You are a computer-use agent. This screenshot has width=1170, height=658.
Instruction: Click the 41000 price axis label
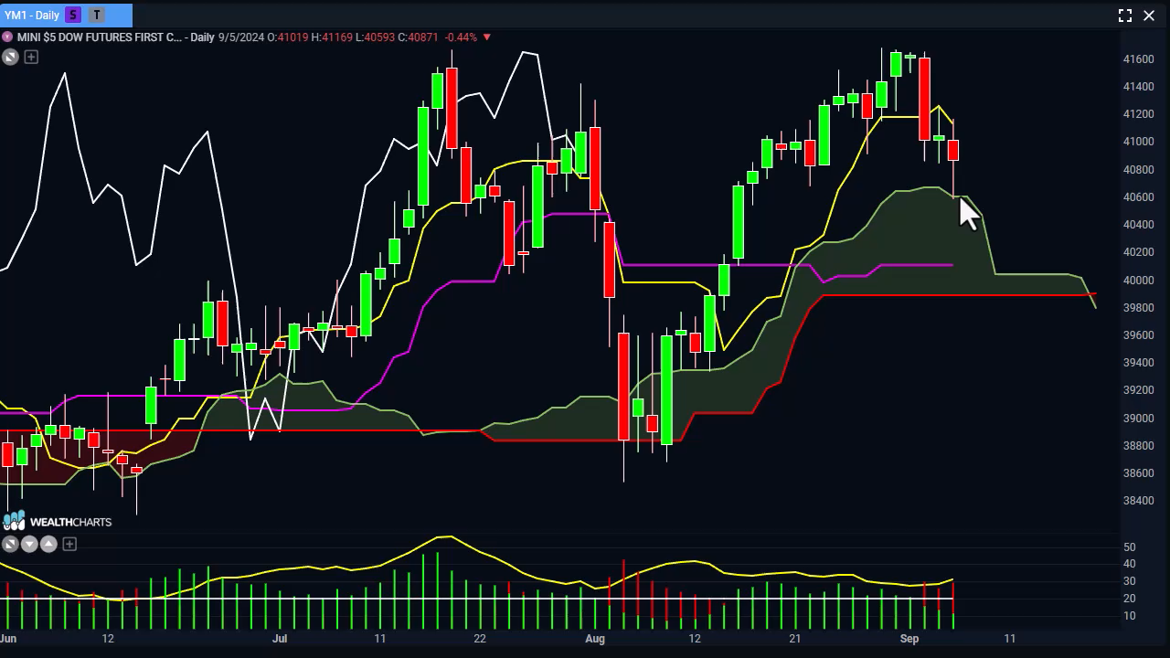1138,142
